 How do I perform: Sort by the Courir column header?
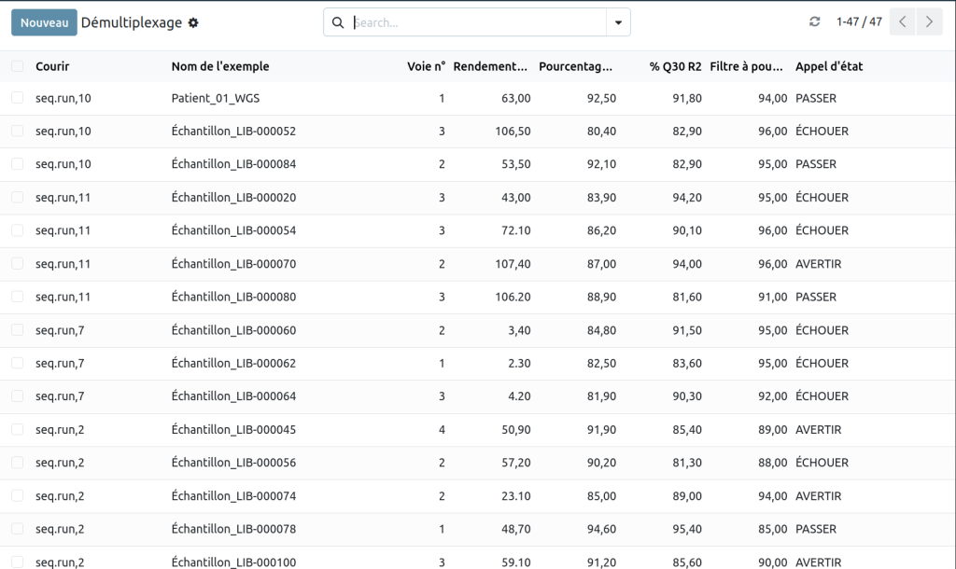pos(52,66)
